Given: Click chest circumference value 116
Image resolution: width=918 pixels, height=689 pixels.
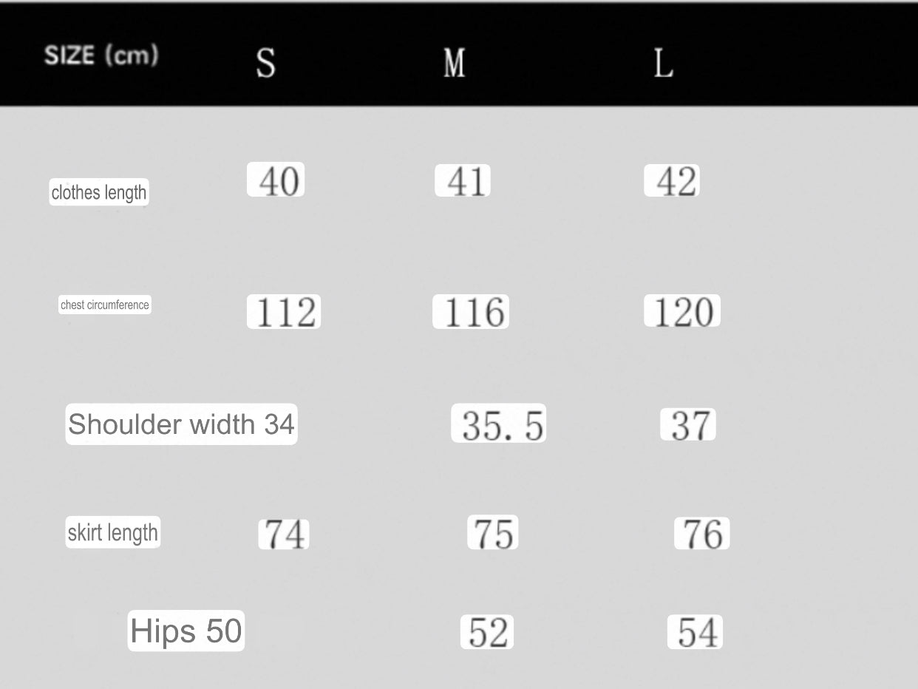Looking at the screenshot, I should 471,312.
